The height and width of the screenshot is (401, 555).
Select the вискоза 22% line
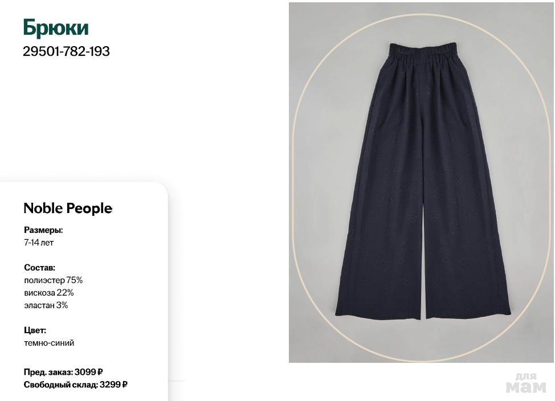[x=49, y=293]
